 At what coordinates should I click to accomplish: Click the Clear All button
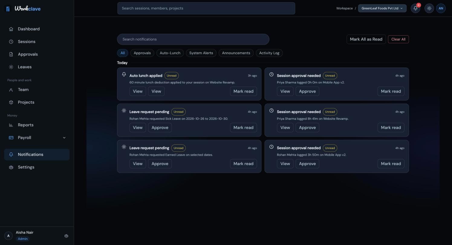tap(398, 39)
